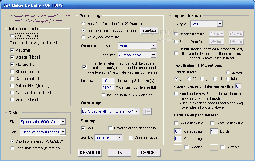Enable Center artist - title checkbox
Viewport: 255px width, 161px height.
coord(212,123)
